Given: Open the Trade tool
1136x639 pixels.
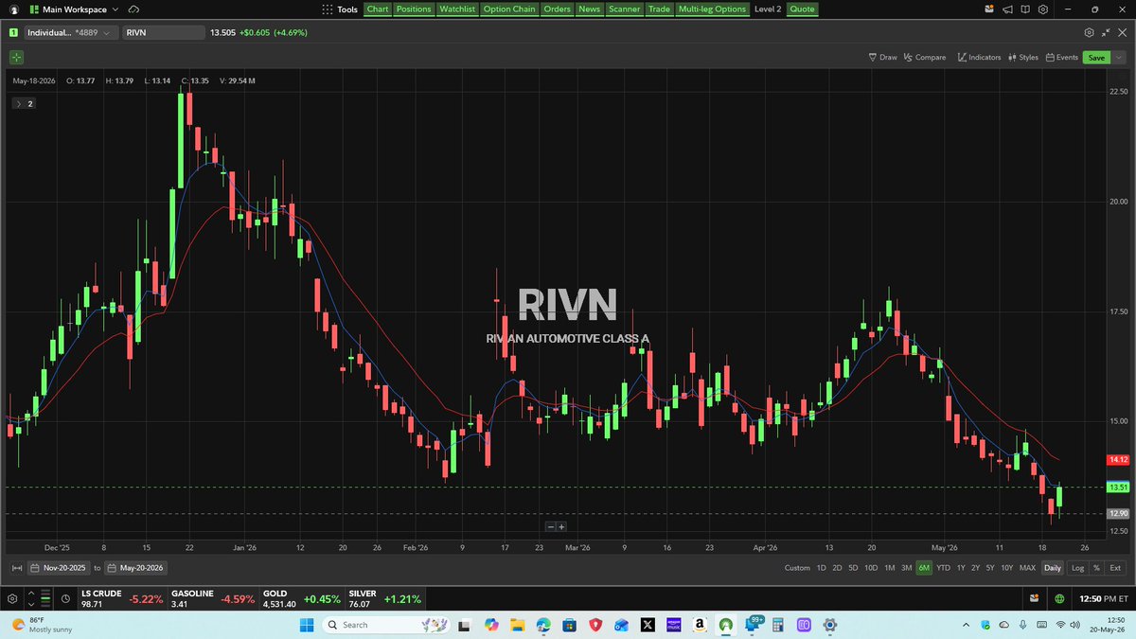Looking at the screenshot, I should coord(659,9).
